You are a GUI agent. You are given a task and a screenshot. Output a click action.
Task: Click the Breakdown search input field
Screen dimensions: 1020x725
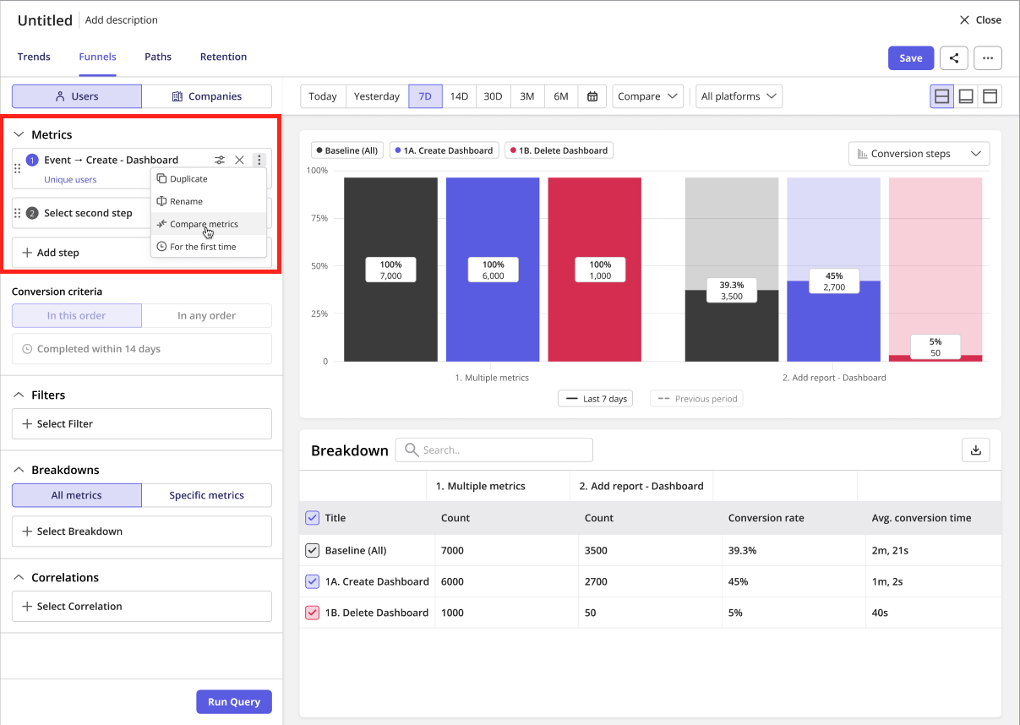[494, 450]
